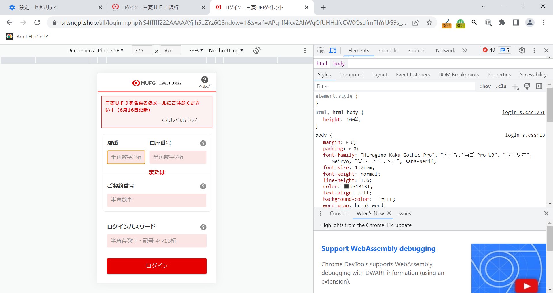The height and width of the screenshot is (293, 553).
Task: Click the 40 errors badge
Action: pos(489,50)
